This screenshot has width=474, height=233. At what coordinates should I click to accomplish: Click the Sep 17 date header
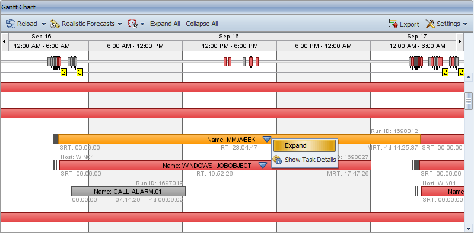click(x=416, y=37)
